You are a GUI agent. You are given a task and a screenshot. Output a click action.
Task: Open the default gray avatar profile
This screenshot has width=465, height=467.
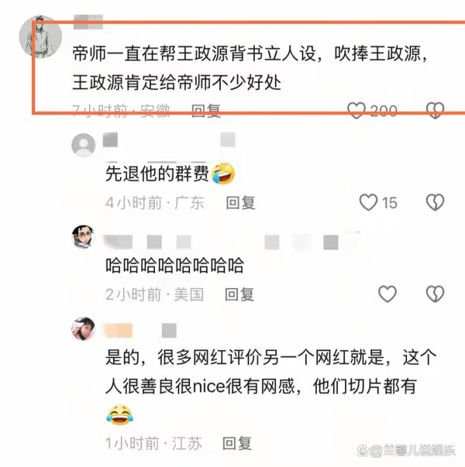(x=84, y=145)
